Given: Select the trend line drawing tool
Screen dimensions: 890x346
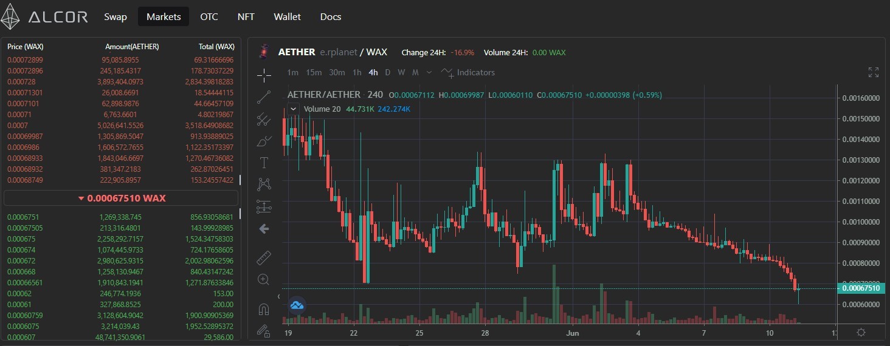Looking at the screenshot, I should (264, 97).
